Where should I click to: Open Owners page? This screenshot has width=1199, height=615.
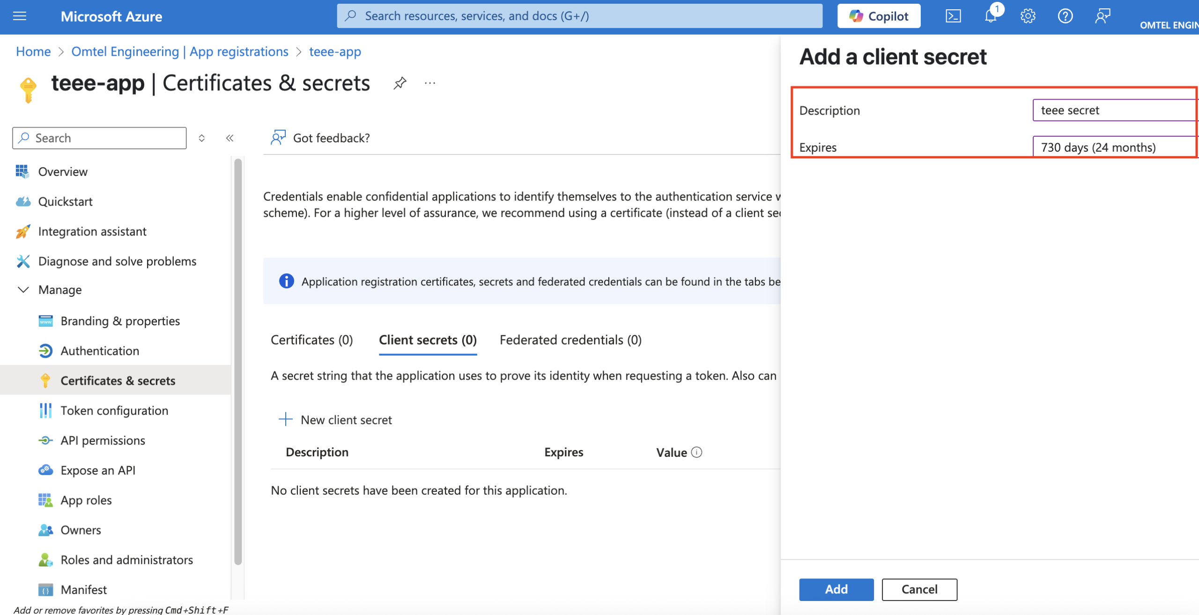tap(81, 530)
